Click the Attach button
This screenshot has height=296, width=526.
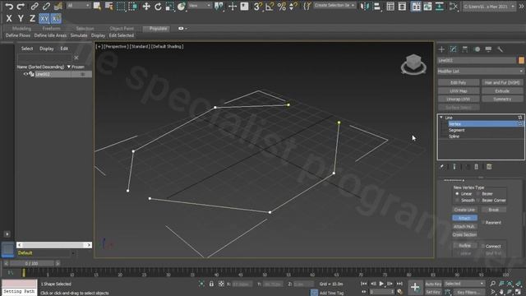click(x=464, y=218)
